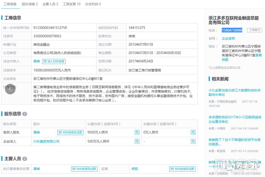This screenshot has width=265, height=177.
Task: Click the round left-arrow previous button
Action: pos(10,89)
